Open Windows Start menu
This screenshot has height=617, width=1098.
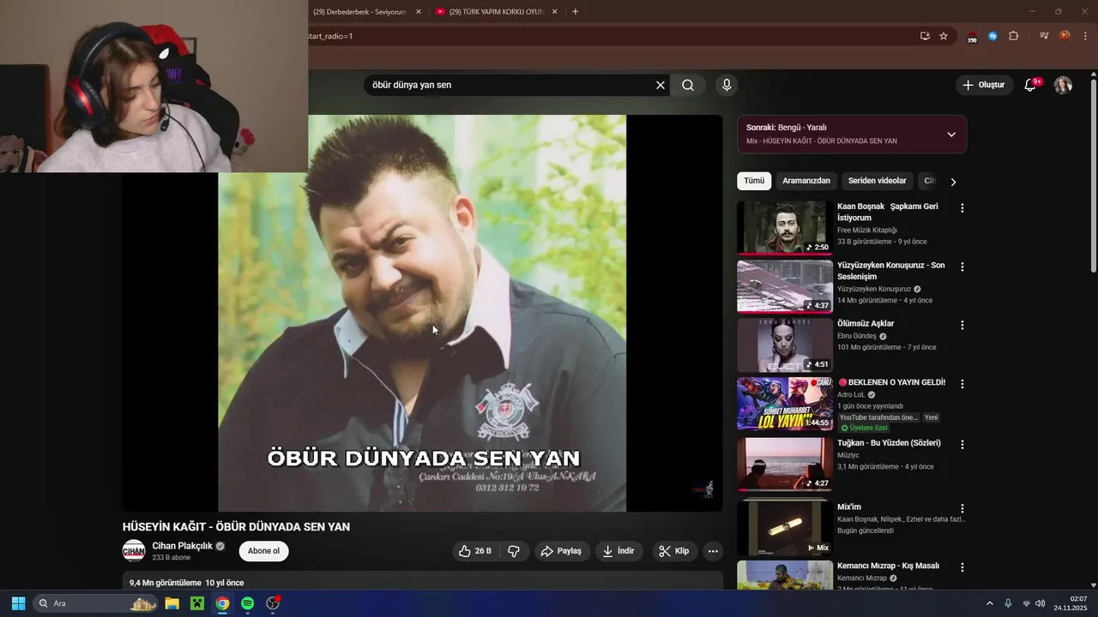[18, 603]
